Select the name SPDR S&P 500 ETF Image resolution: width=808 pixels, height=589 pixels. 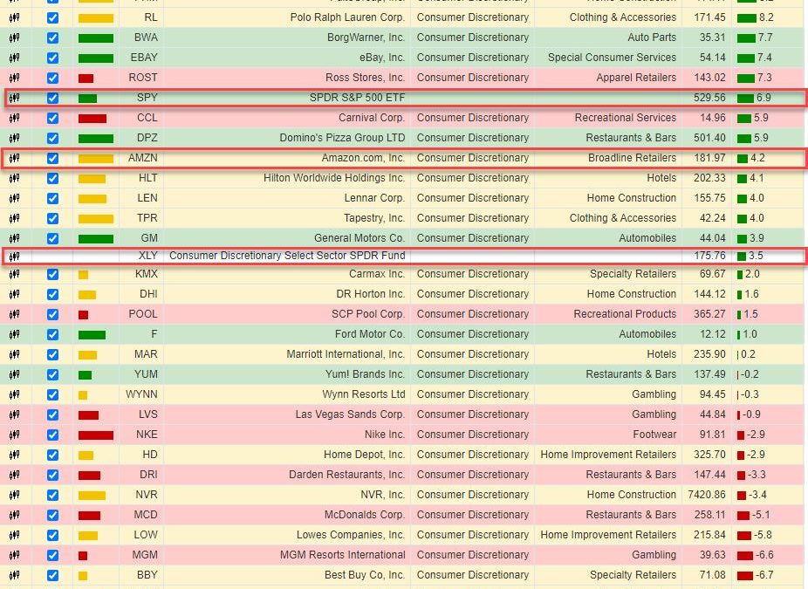(x=357, y=98)
